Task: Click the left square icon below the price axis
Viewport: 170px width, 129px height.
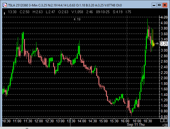Action: point(162,120)
